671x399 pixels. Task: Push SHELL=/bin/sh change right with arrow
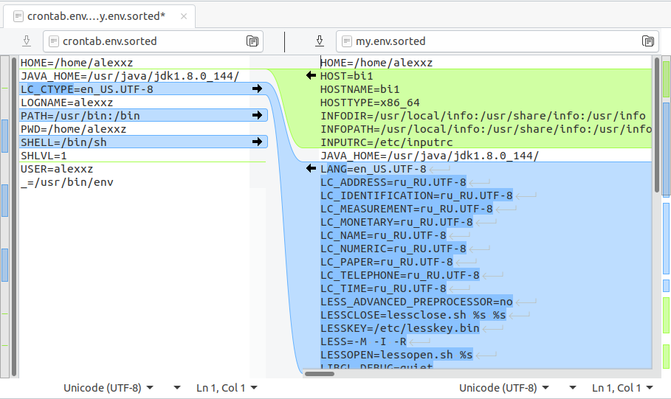pos(257,142)
